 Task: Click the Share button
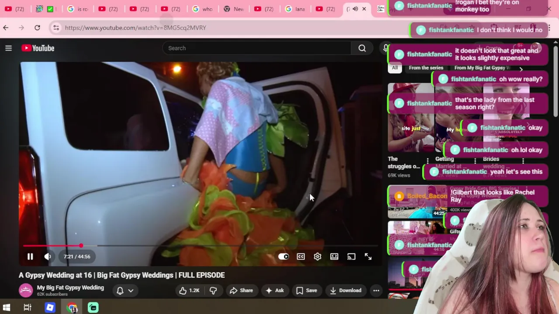point(241,290)
